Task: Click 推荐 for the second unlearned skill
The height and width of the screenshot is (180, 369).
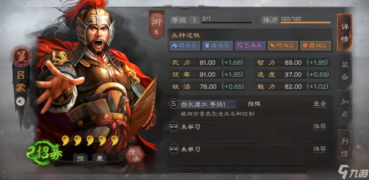Action: click(x=320, y=149)
